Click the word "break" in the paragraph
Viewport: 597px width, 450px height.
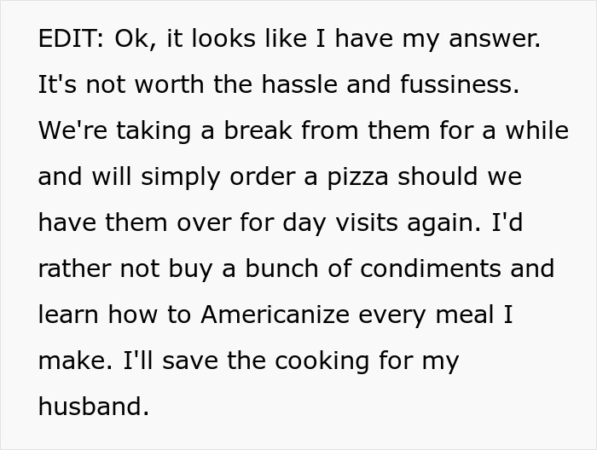point(258,130)
